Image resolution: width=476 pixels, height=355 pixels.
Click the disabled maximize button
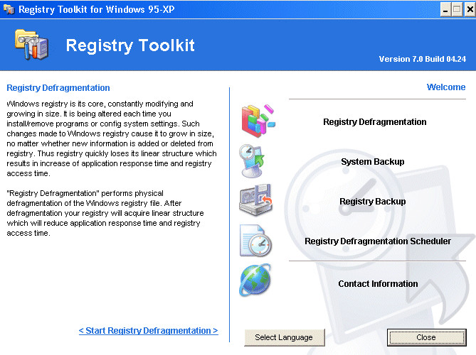click(458, 10)
